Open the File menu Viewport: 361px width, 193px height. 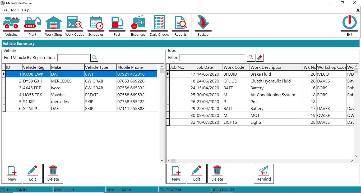[4, 10]
